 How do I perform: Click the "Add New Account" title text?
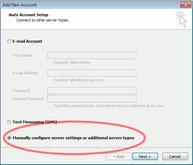[20, 5]
